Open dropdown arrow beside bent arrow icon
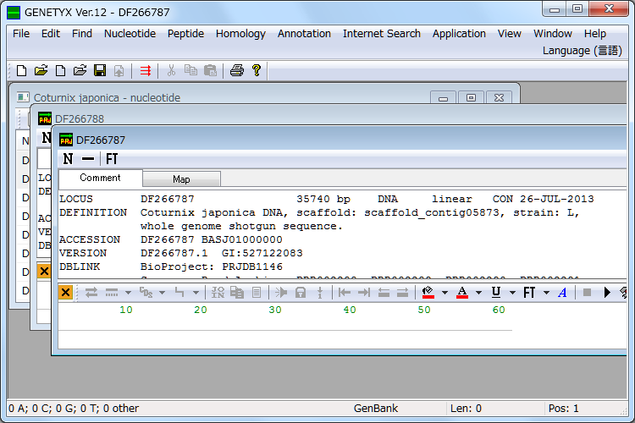The height and width of the screenshot is (423, 635). (196, 293)
